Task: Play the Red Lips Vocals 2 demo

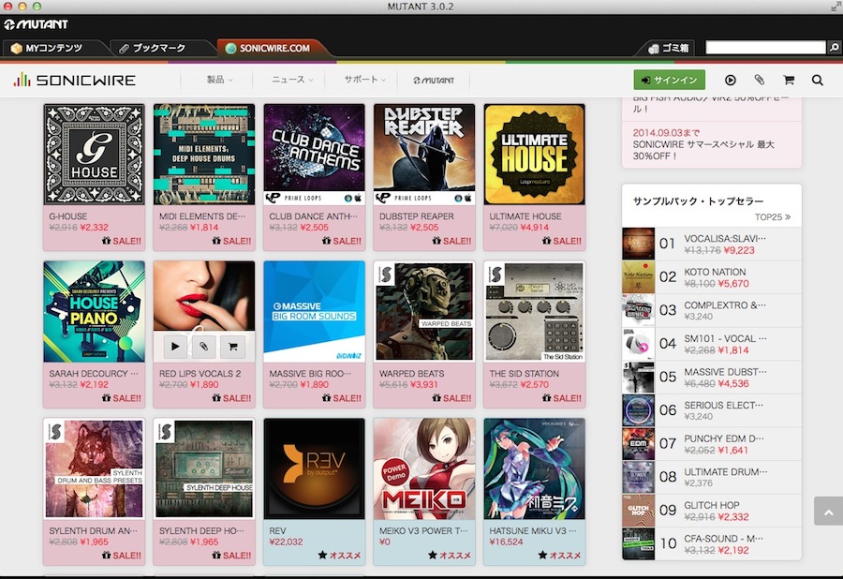Action: point(175,347)
